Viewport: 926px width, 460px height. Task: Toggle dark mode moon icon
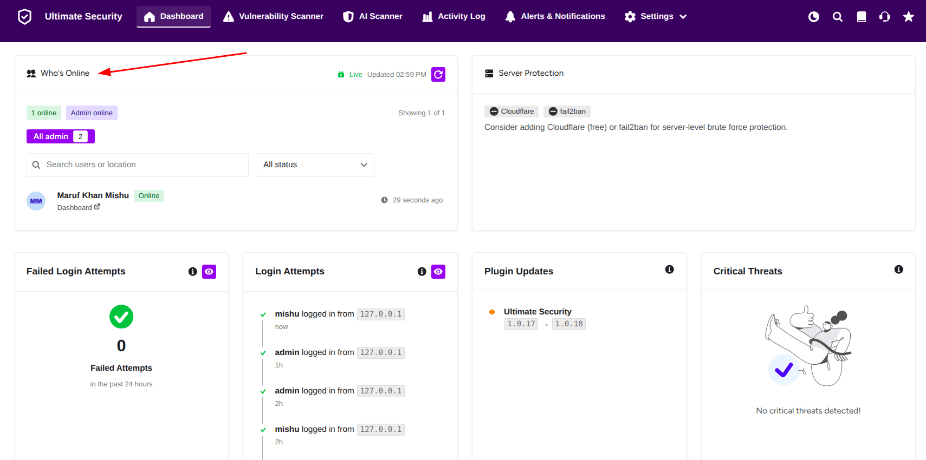click(x=814, y=17)
